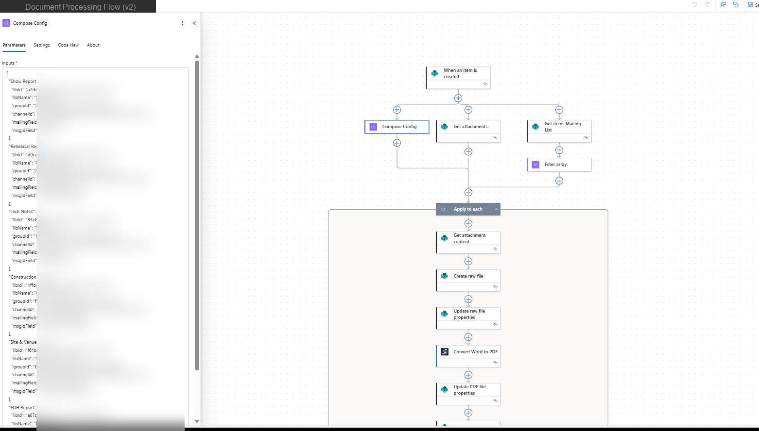Open the three-dot options menu for Compose Config
759x431 pixels.
point(182,23)
